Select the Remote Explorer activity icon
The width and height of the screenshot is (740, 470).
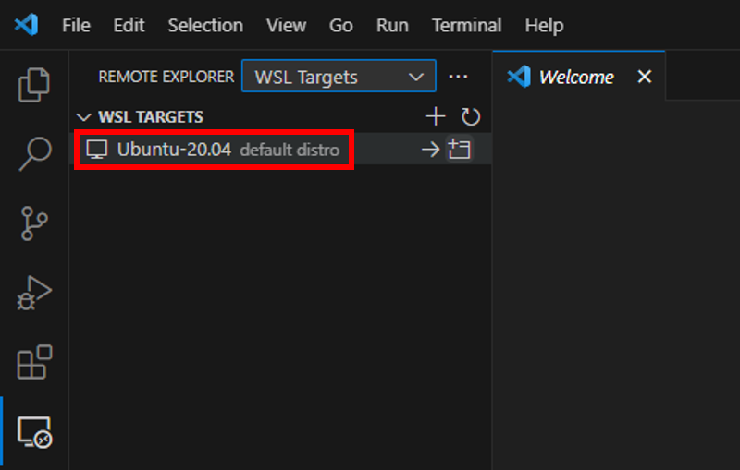point(34,432)
